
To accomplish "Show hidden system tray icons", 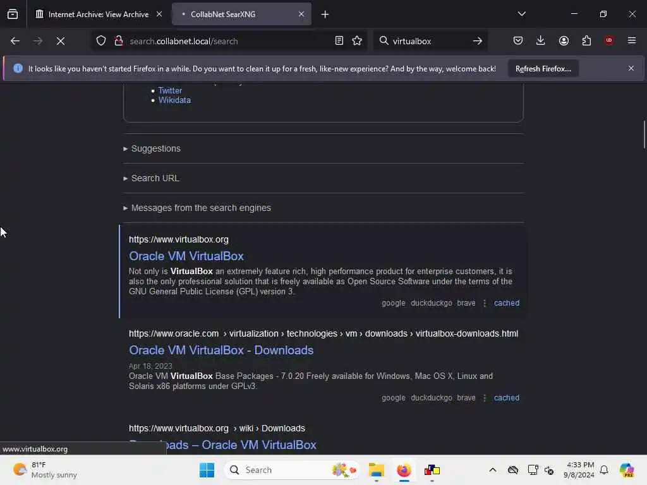I will click(493, 470).
